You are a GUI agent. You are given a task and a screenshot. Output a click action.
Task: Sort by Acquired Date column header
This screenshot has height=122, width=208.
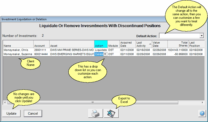(x=128, y=44)
